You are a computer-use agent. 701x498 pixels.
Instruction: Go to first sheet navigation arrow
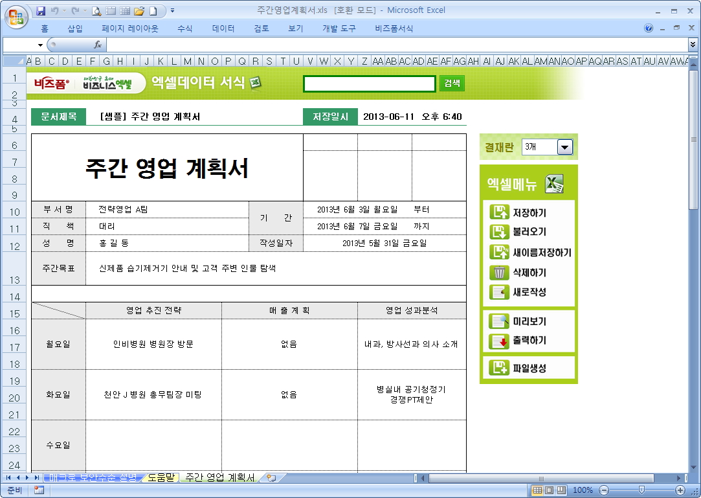coord(8,477)
